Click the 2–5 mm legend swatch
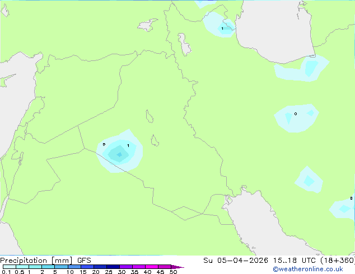Image resolution: width=355 pixels, height=274 pixels. pyautogui.click(x=48, y=267)
